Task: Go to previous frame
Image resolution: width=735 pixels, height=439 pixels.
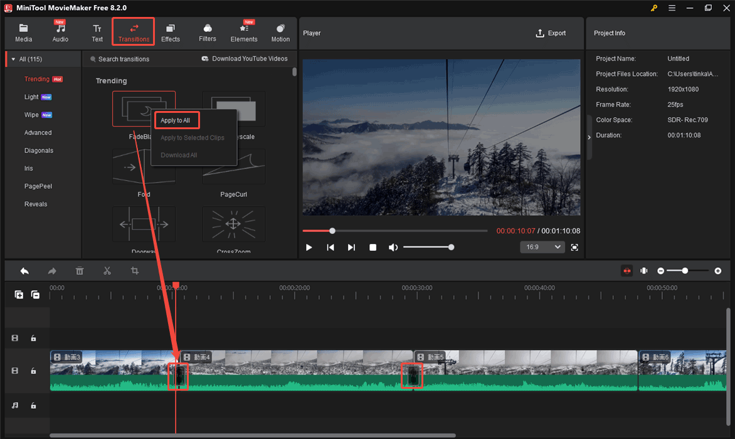Action: pos(330,247)
